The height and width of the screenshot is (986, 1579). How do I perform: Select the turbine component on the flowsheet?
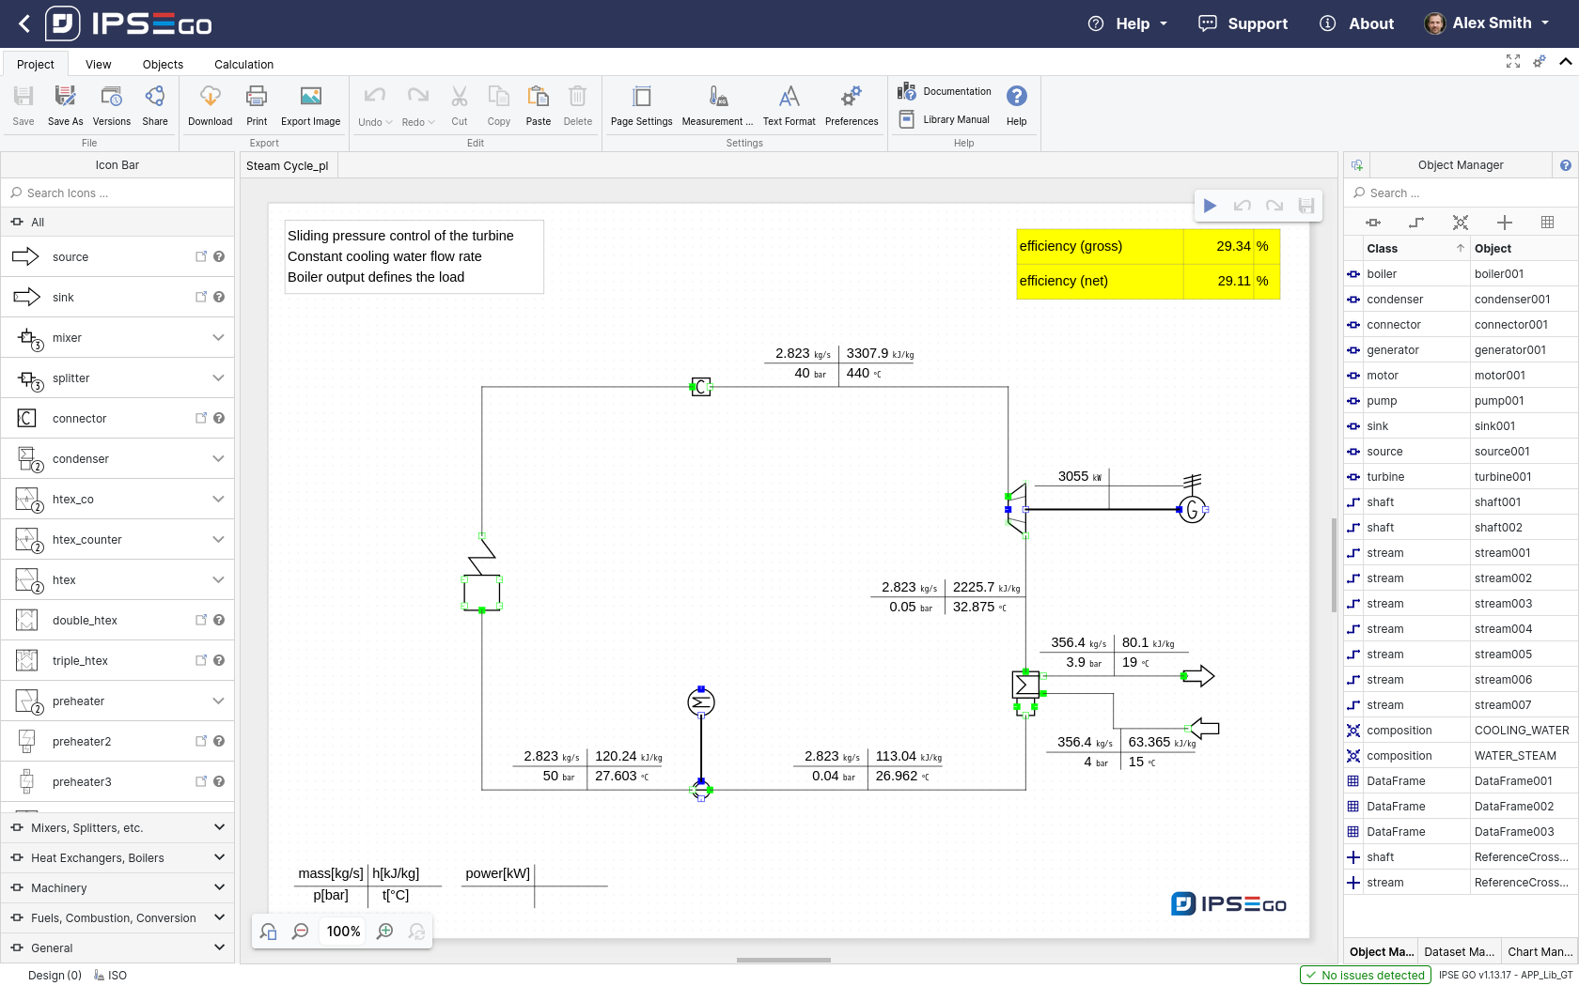tap(1016, 509)
